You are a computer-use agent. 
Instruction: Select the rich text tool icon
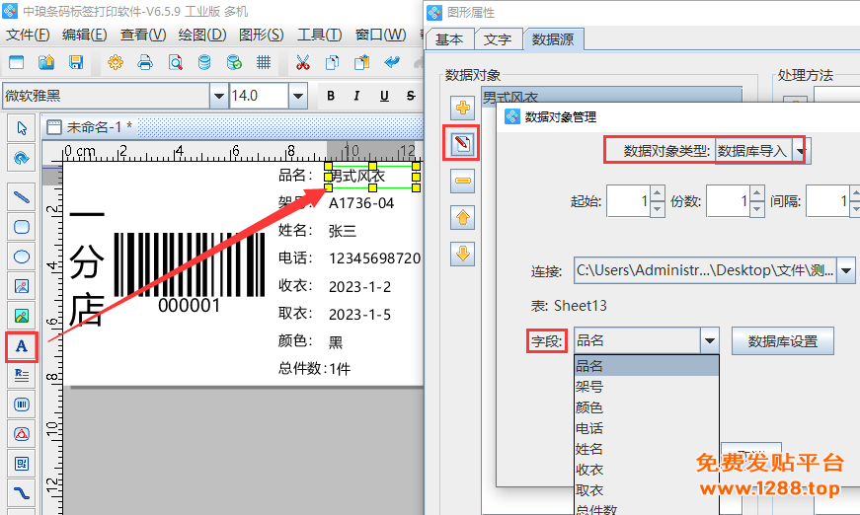click(x=22, y=375)
